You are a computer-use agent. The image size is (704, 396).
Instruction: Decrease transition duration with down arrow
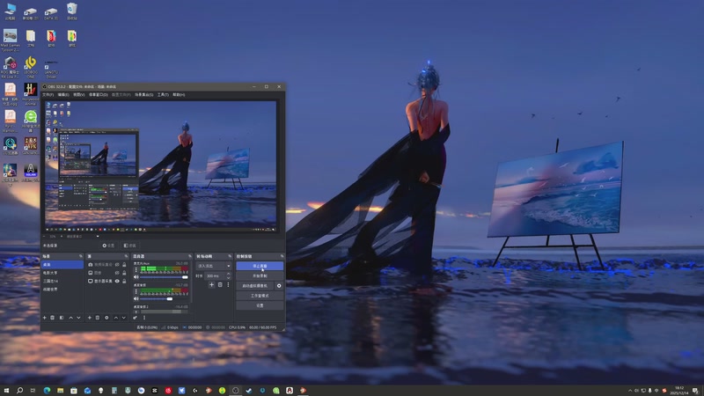pos(229,277)
